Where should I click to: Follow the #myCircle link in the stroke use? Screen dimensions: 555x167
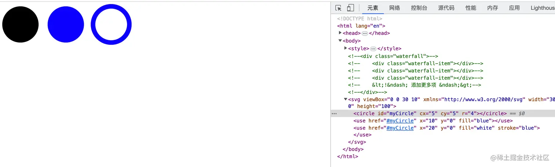pyautogui.click(x=400, y=128)
